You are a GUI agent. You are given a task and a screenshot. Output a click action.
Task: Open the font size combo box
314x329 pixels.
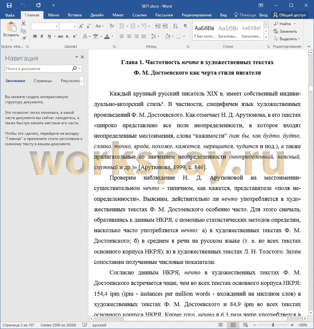[68, 26]
